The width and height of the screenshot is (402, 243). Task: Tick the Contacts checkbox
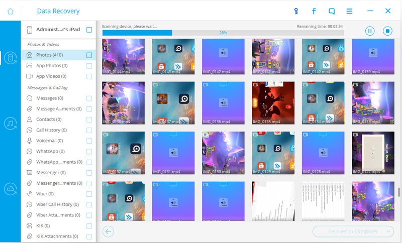tap(89, 119)
